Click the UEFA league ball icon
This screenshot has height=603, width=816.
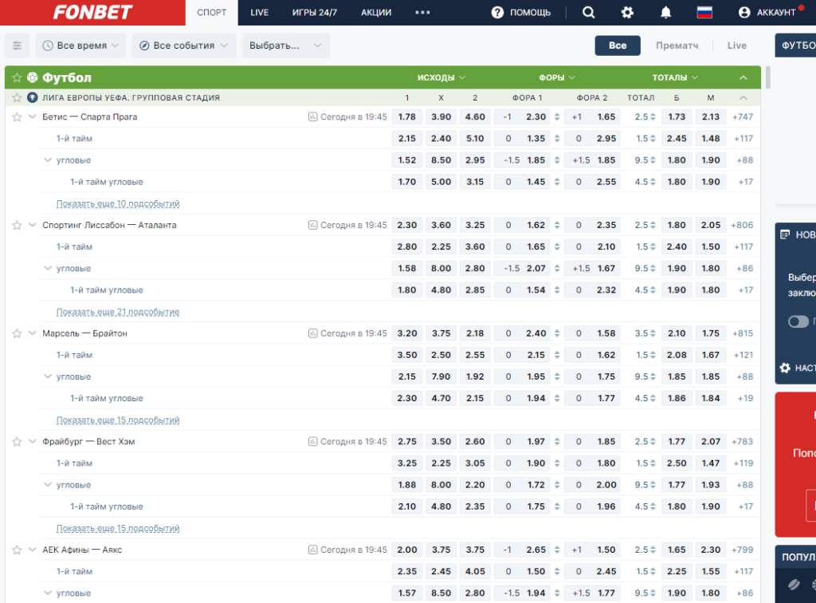32,97
